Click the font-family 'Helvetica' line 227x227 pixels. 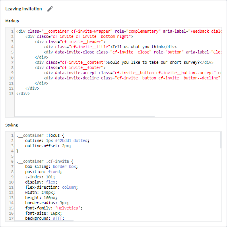click(x=54, y=208)
